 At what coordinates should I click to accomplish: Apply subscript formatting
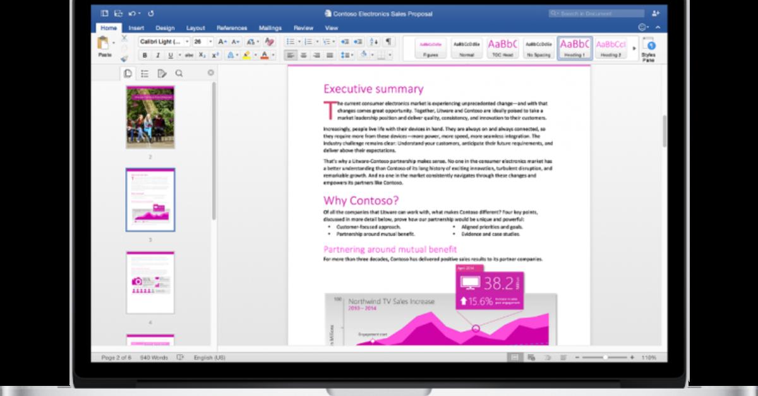pos(203,55)
